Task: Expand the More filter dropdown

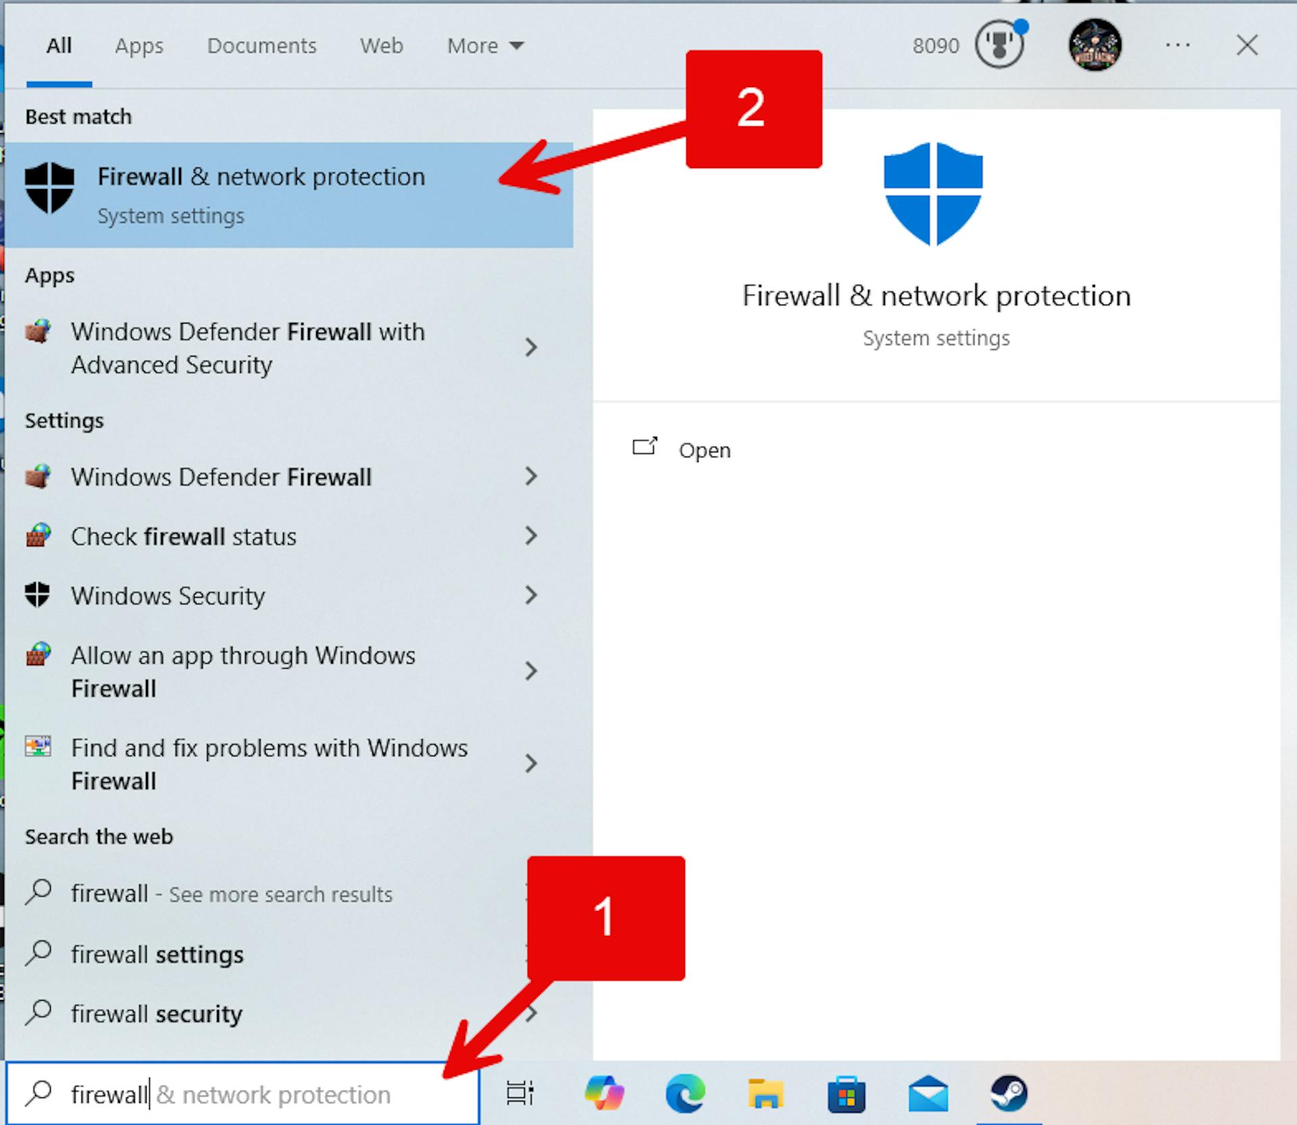Action: (485, 46)
